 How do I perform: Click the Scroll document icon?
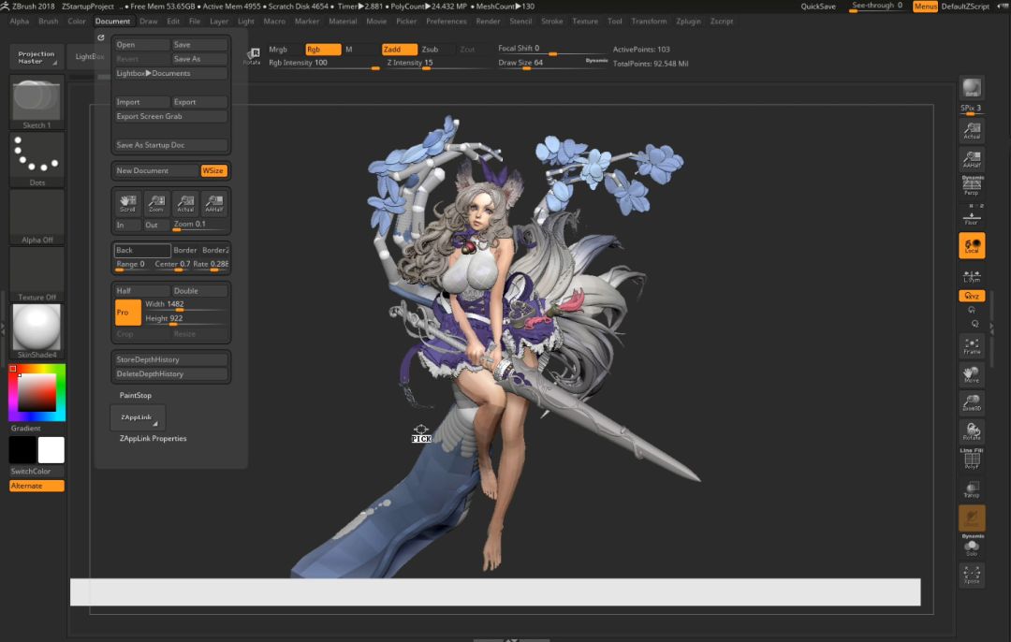tap(127, 204)
